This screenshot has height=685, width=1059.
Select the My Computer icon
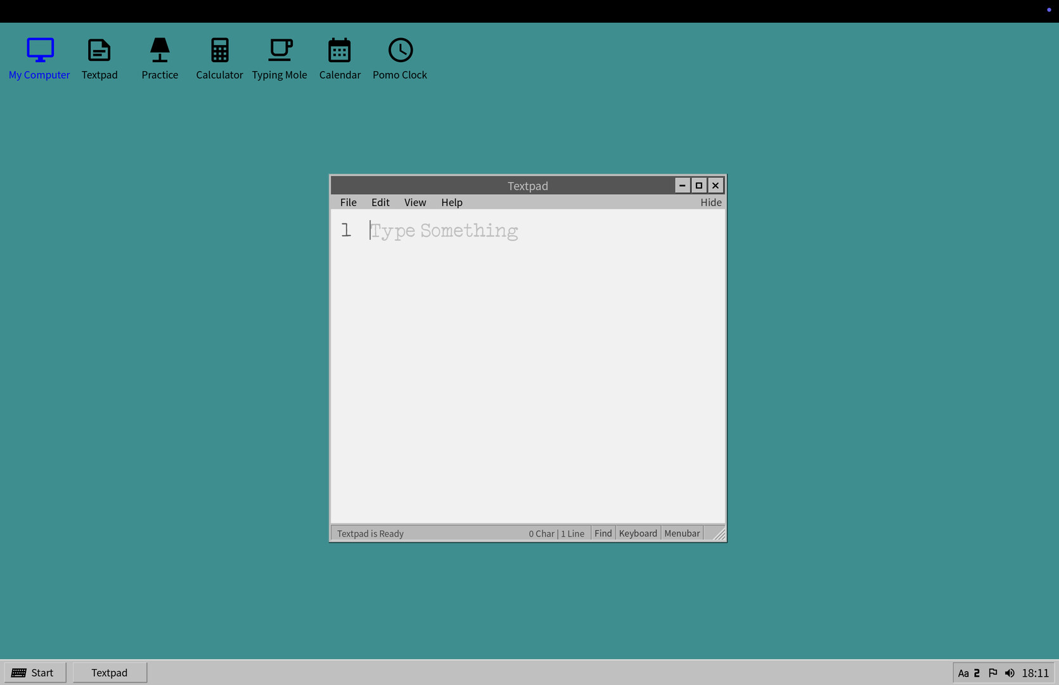(39, 58)
